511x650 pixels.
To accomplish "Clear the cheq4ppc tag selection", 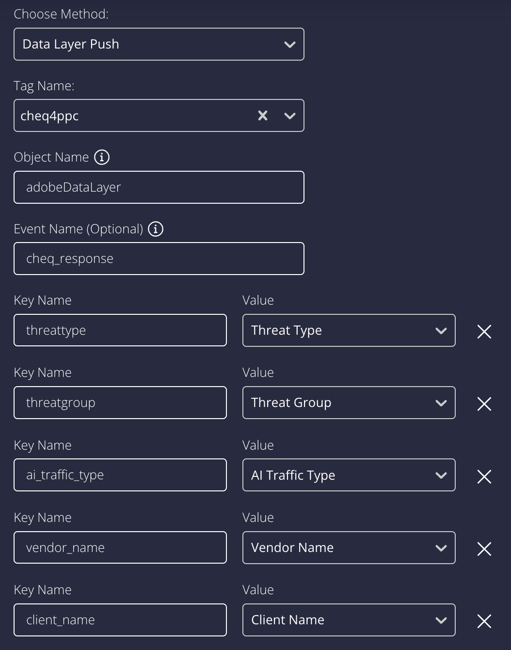I will (263, 115).
